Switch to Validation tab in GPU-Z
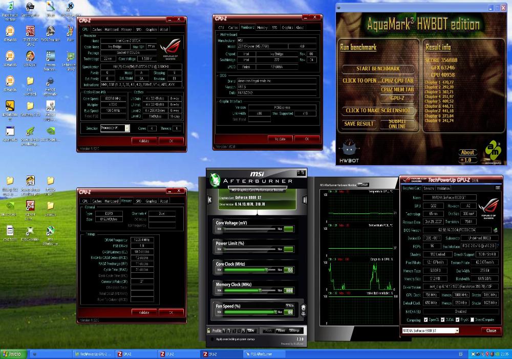This screenshot has width=512, height=359. tap(443, 188)
